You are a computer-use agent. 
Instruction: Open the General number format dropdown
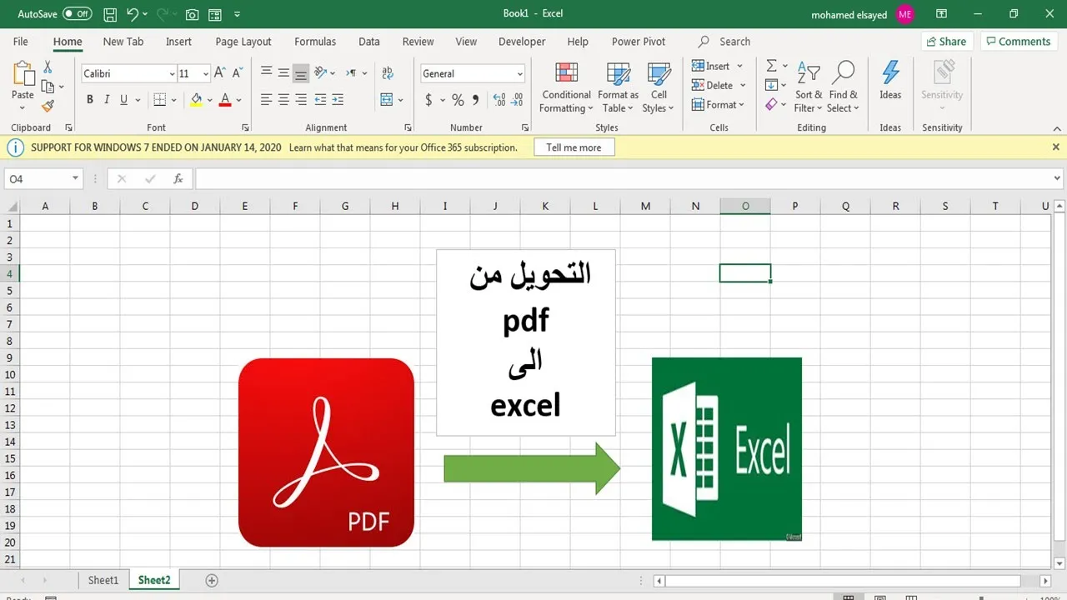[519, 73]
